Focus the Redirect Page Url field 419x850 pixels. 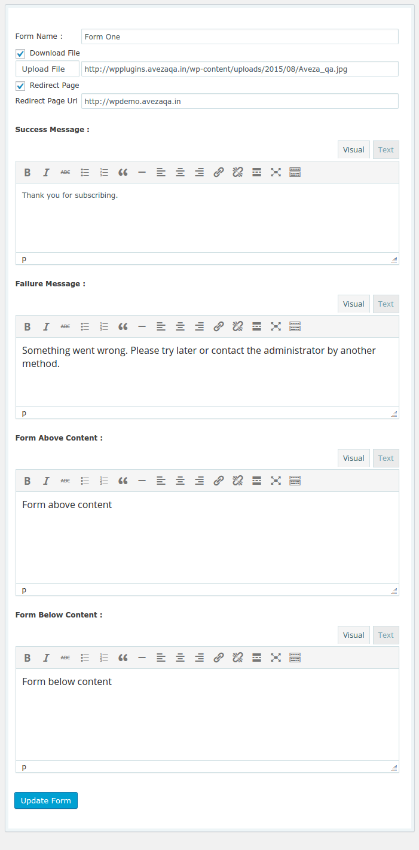[240, 101]
